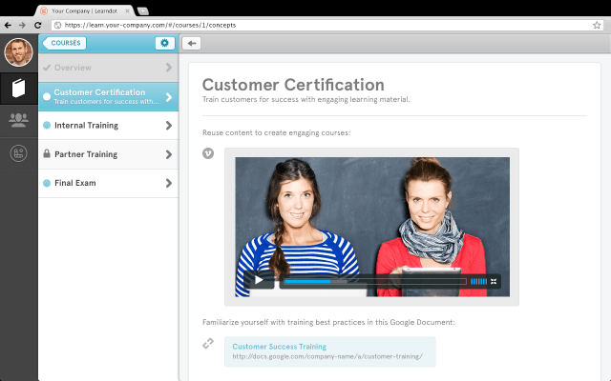The width and height of the screenshot is (611, 381).
Task: Play the training video
Action: (x=258, y=281)
